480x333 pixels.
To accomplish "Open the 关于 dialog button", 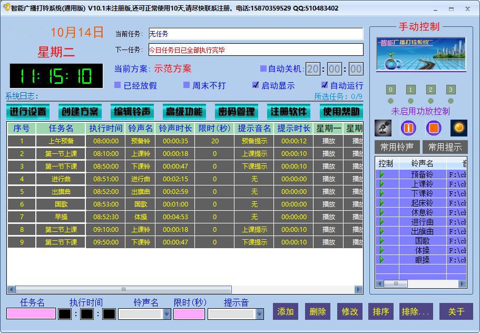I will [456, 311].
